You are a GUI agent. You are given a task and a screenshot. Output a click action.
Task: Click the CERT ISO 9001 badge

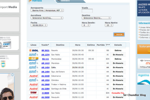6,45
